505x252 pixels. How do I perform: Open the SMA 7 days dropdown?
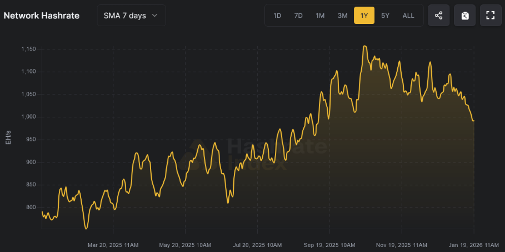click(x=131, y=16)
